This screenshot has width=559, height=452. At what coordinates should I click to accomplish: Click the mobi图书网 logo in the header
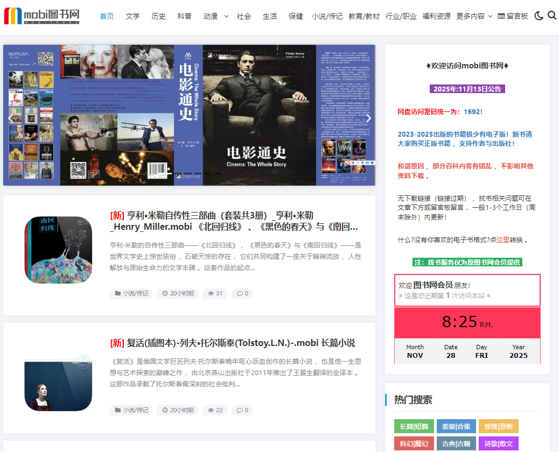tap(40, 16)
